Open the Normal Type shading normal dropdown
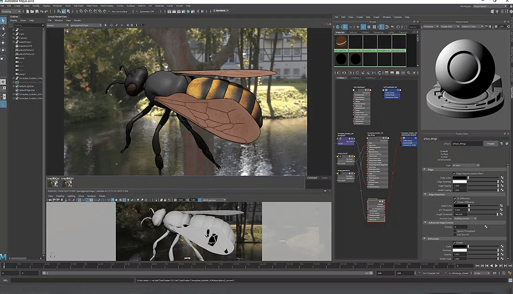Viewport: 513px width, 294px height. coord(465,218)
